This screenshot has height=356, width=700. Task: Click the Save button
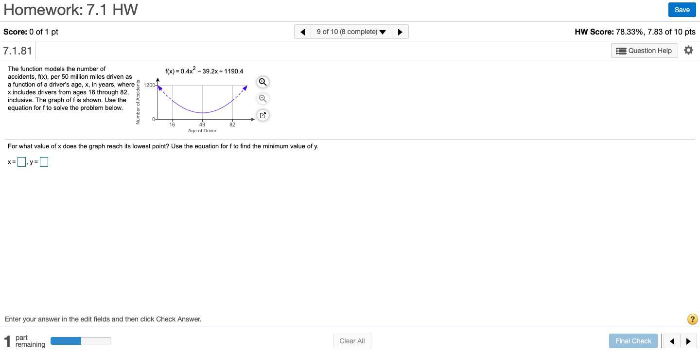coord(682,10)
